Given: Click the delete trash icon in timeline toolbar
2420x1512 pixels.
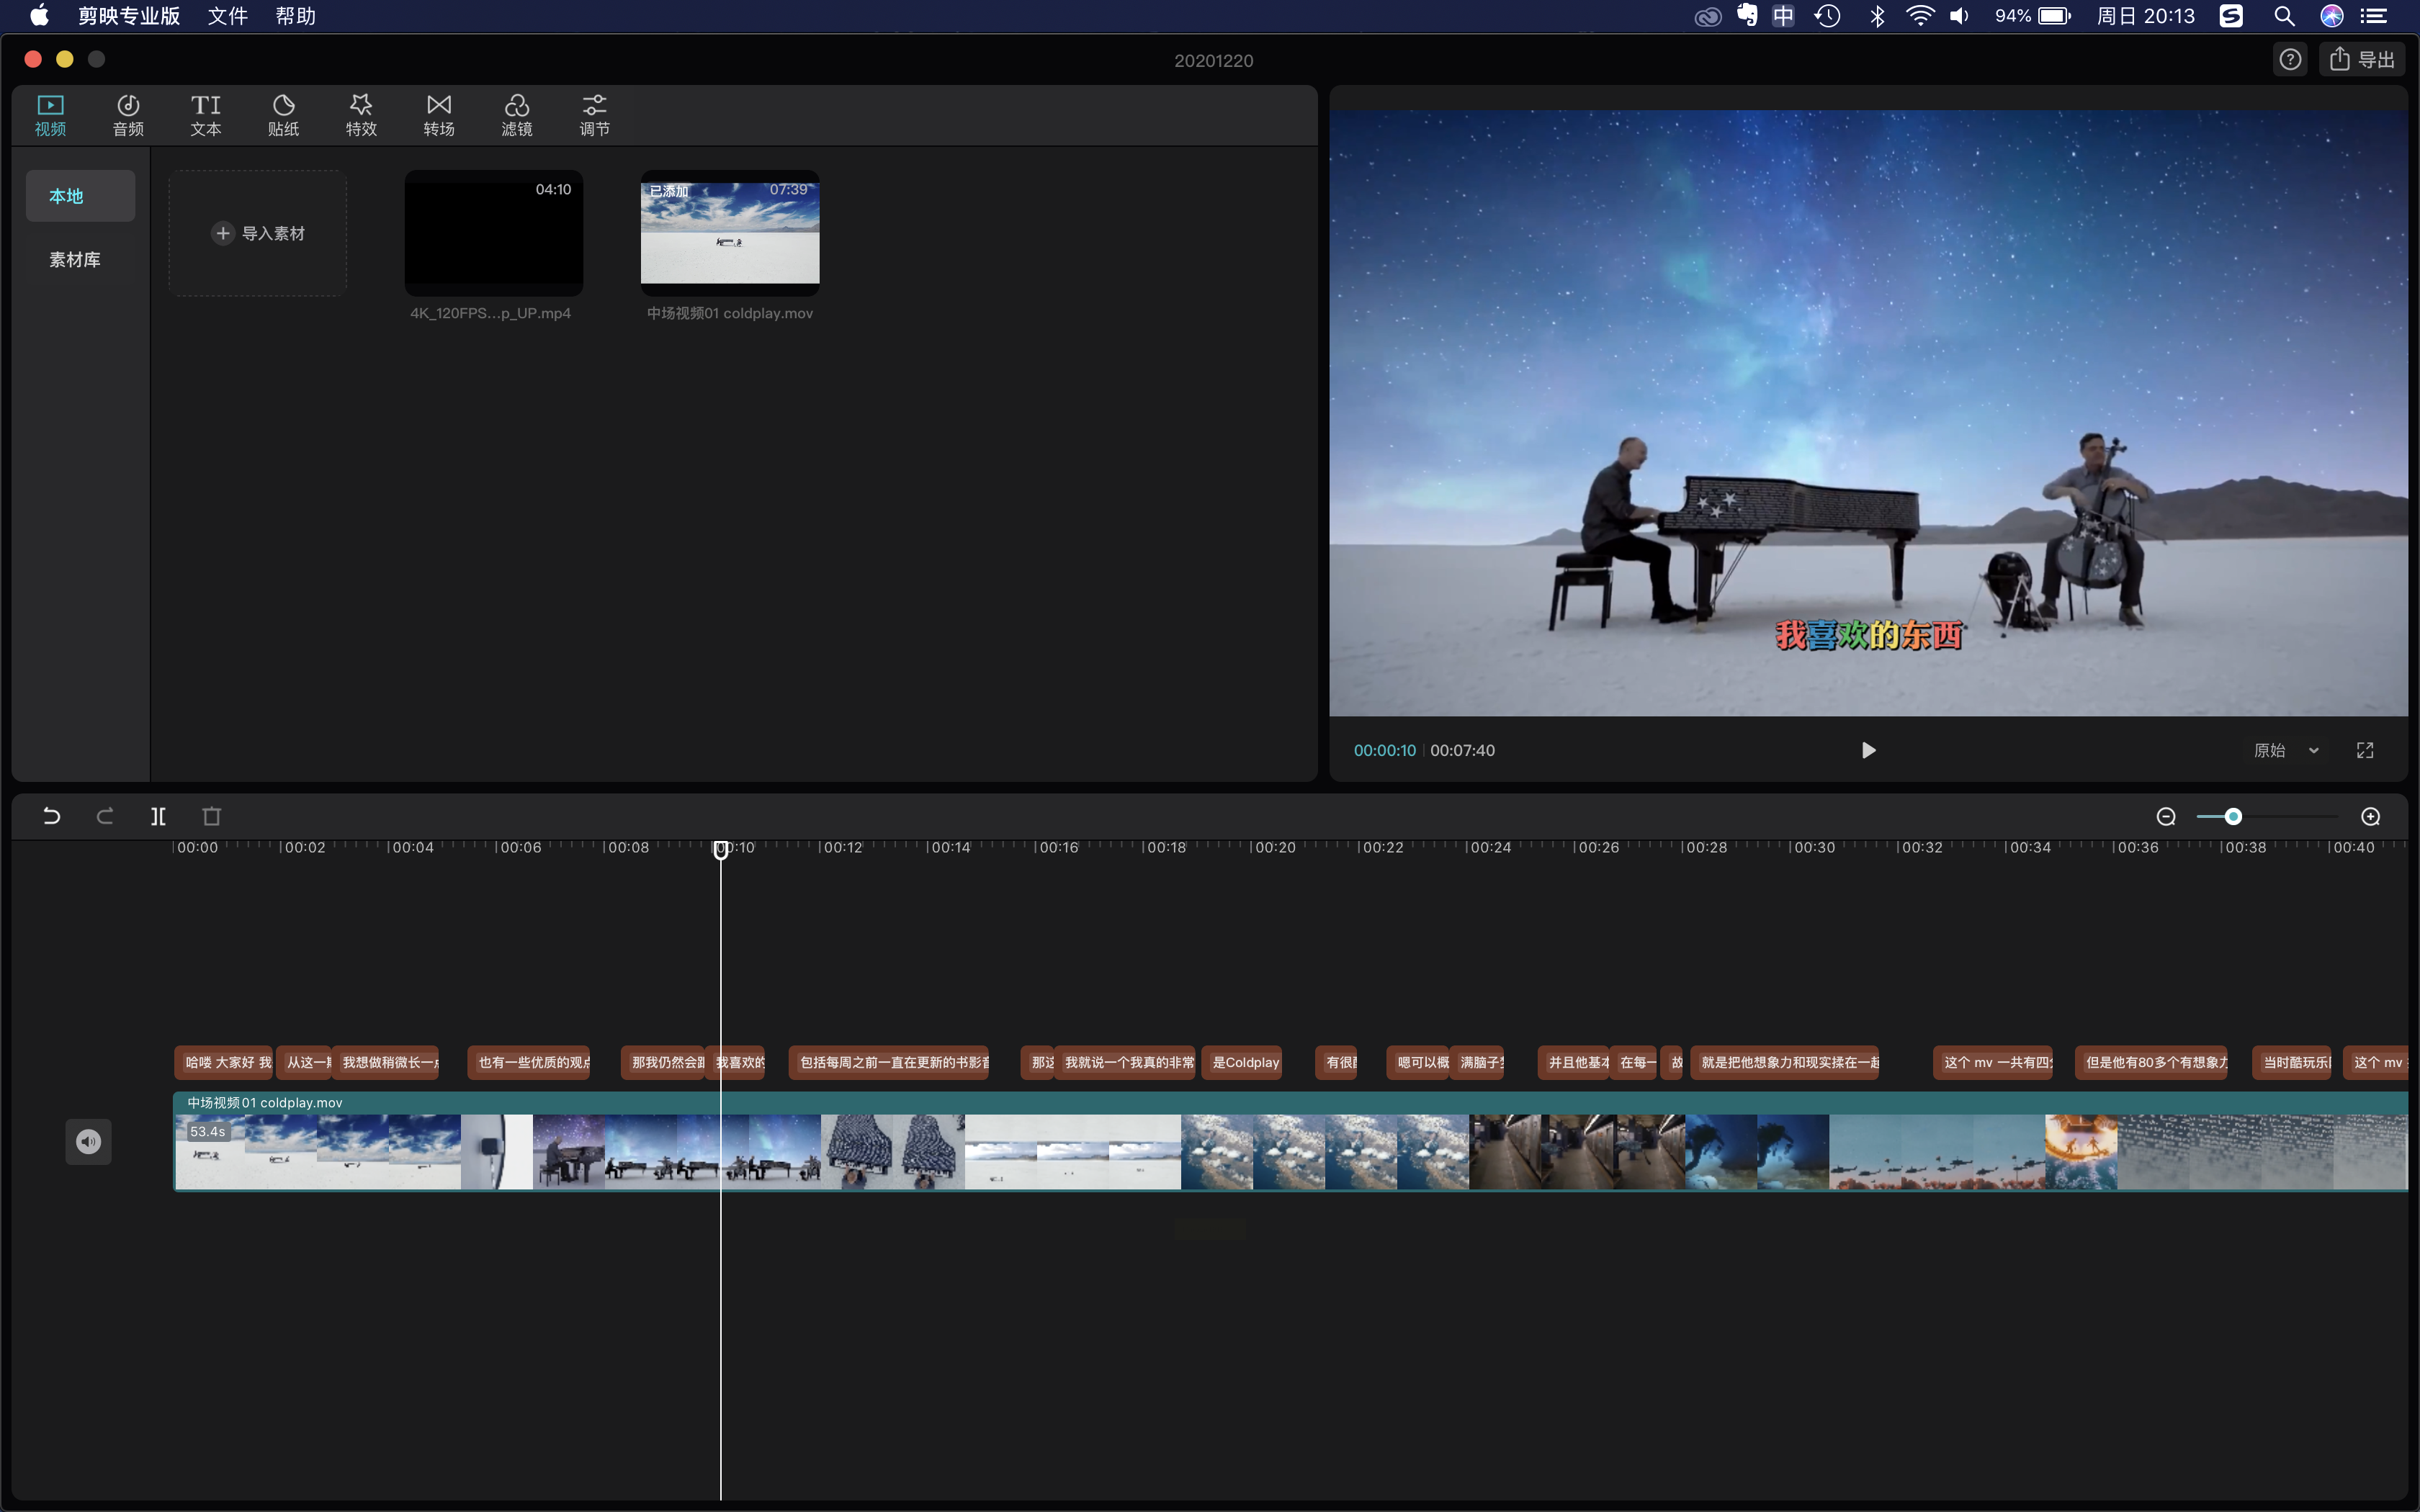Looking at the screenshot, I should tap(211, 816).
